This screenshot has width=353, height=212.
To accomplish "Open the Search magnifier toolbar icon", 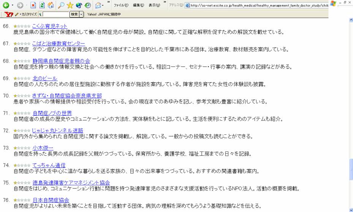I will click(61, 5).
